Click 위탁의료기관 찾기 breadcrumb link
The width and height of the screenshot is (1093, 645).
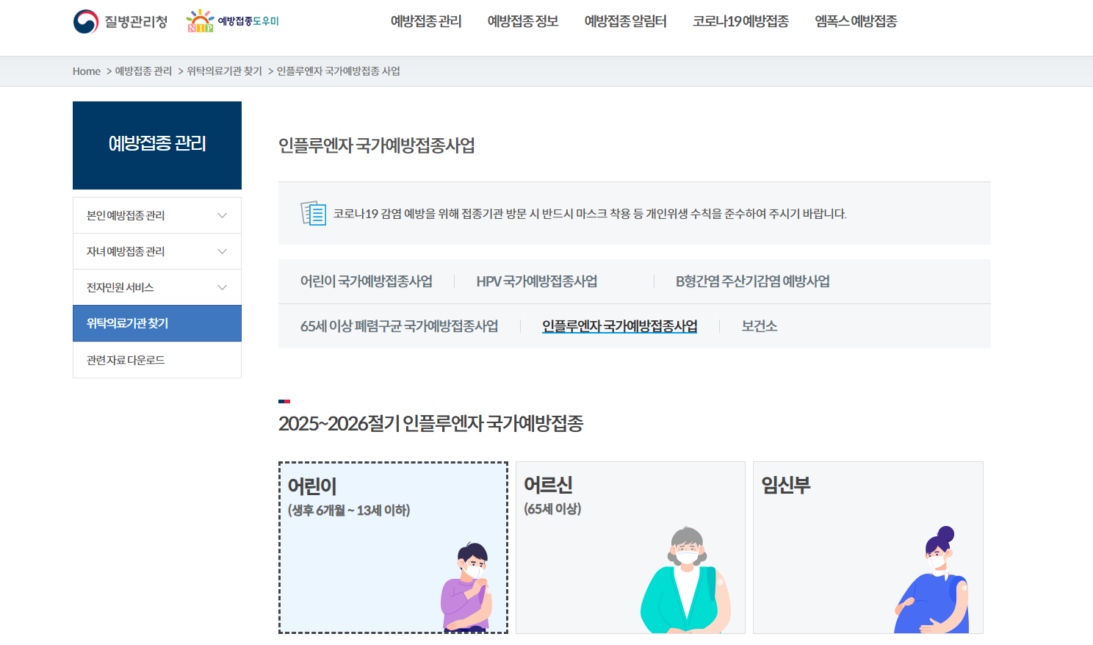224,71
